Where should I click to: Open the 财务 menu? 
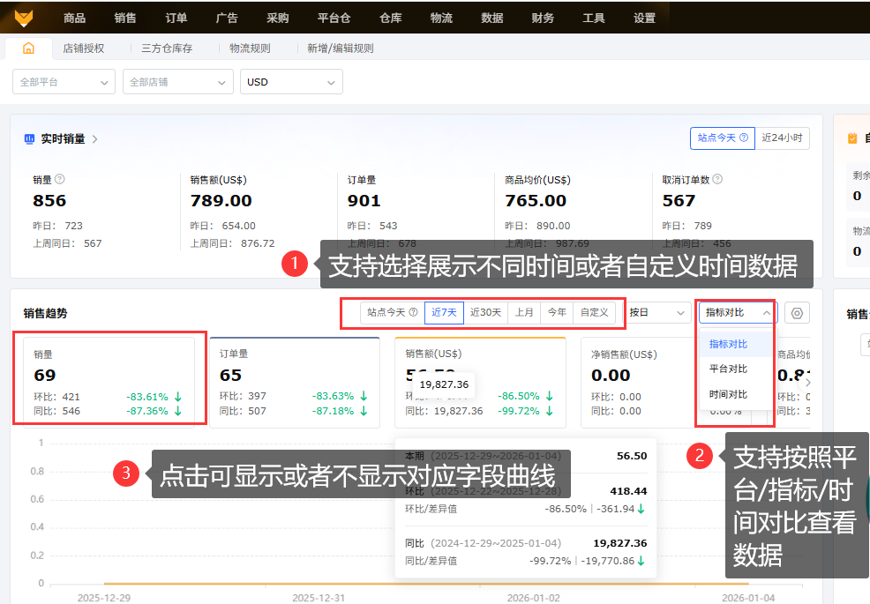pos(543,18)
